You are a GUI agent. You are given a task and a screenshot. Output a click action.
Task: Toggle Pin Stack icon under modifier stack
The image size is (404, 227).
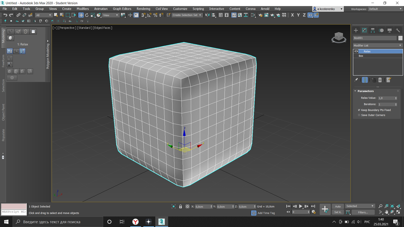356,80
